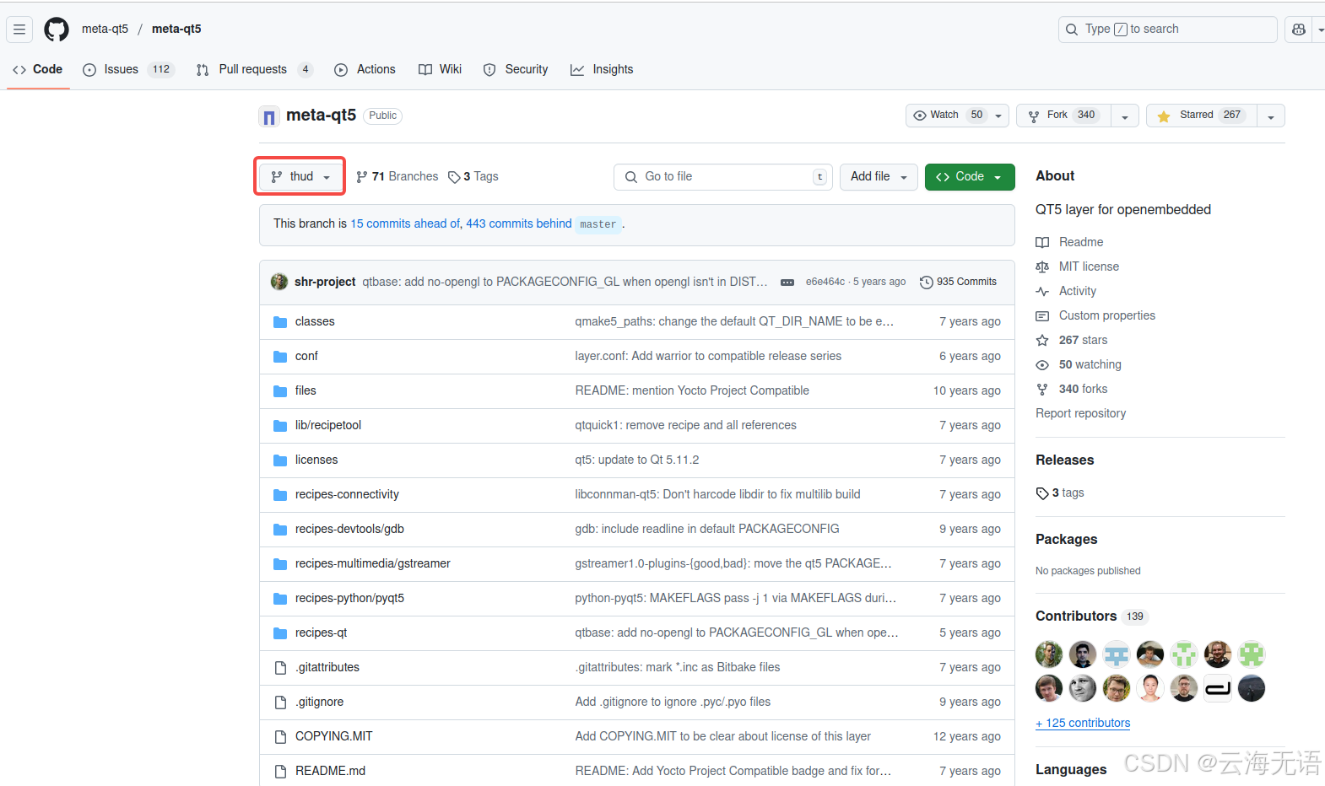Viewport: 1325px width, 786px height.
Task: Open the recipes-python/pyqt5 folder
Action: pos(349,598)
